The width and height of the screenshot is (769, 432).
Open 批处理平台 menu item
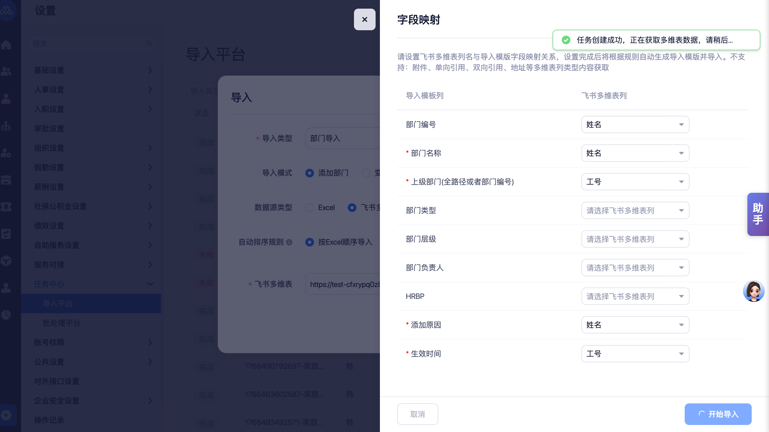tap(62, 323)
